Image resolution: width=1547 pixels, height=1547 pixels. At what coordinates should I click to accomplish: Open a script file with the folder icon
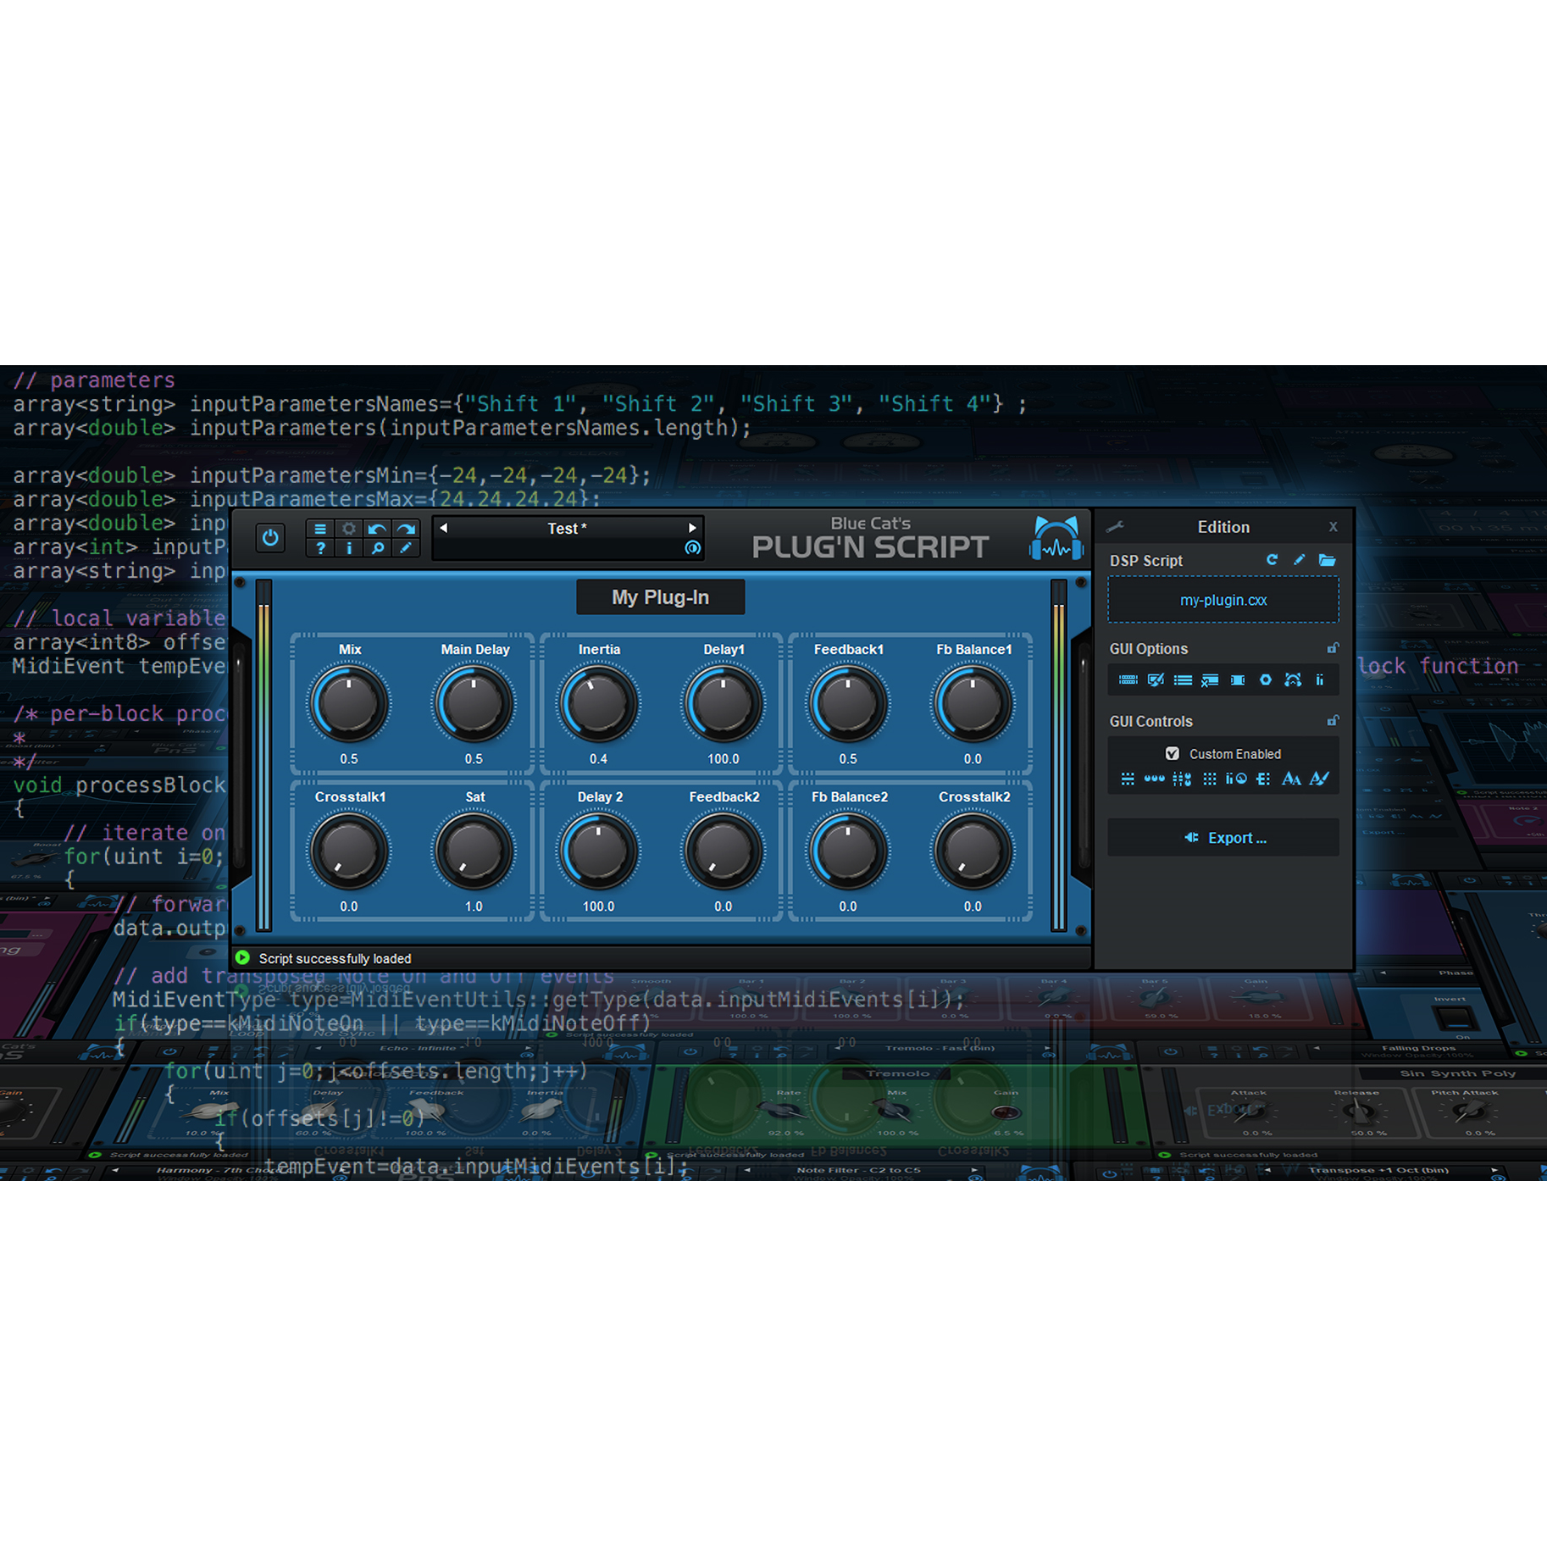(x=1328, y=561)
